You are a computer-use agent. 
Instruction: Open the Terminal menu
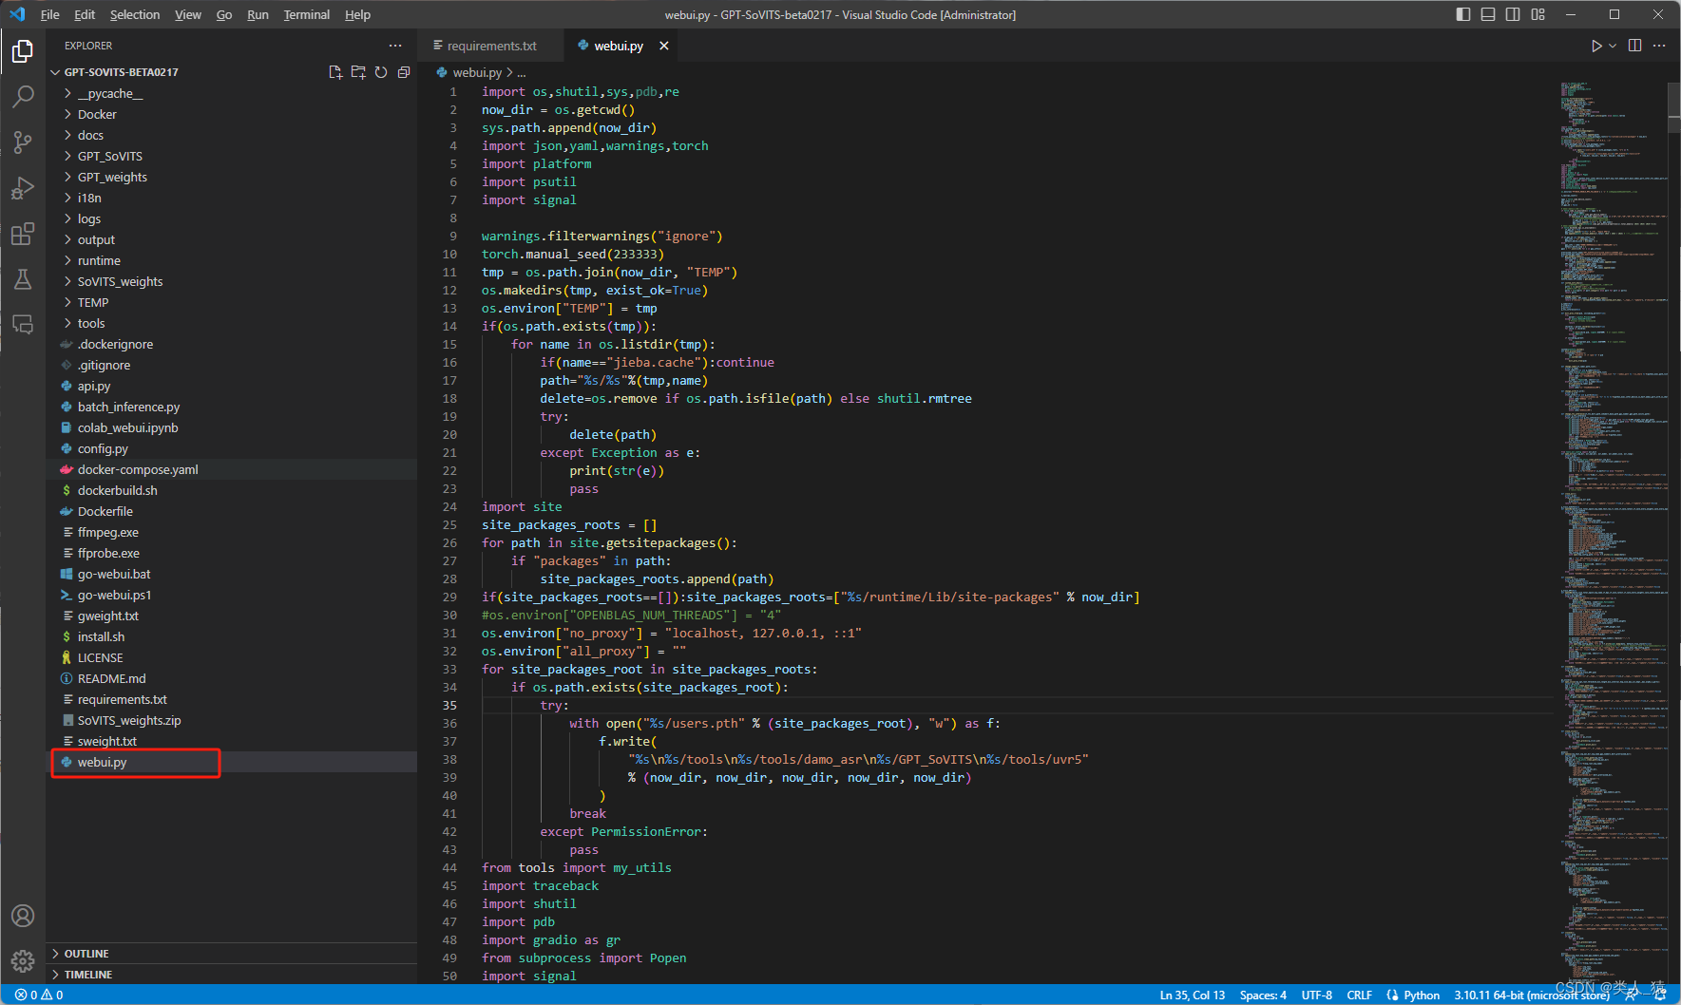tap(307, 14)
